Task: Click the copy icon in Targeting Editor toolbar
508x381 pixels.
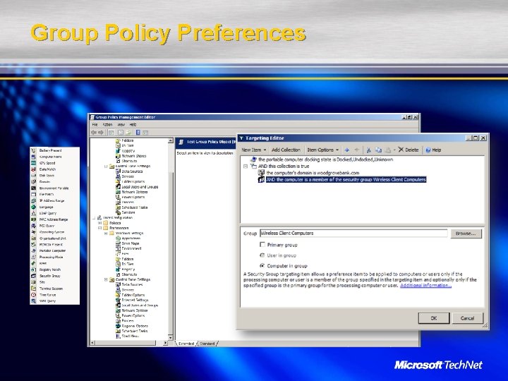Action: (x=378, y=150)
